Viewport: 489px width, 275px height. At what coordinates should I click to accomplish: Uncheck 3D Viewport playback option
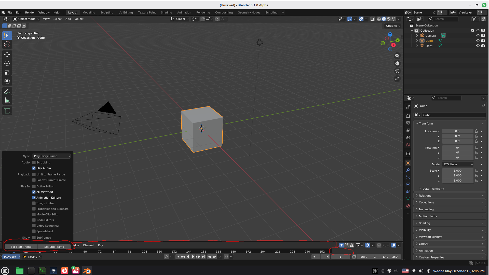[34, 192]
